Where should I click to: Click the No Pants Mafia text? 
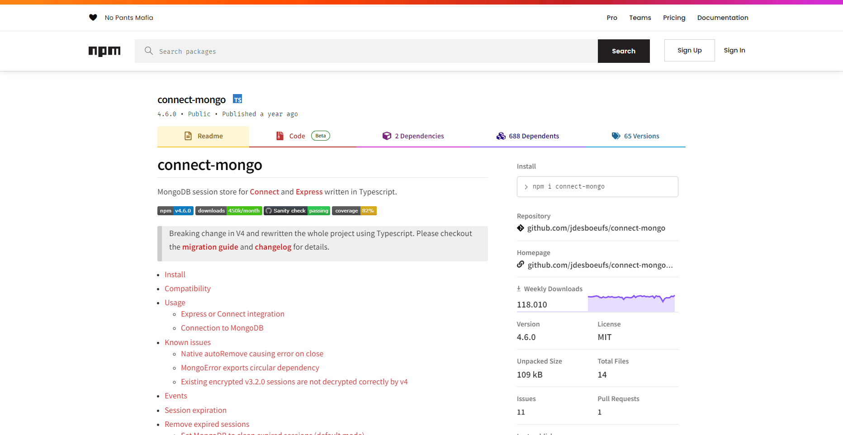(x=129, y=18)
